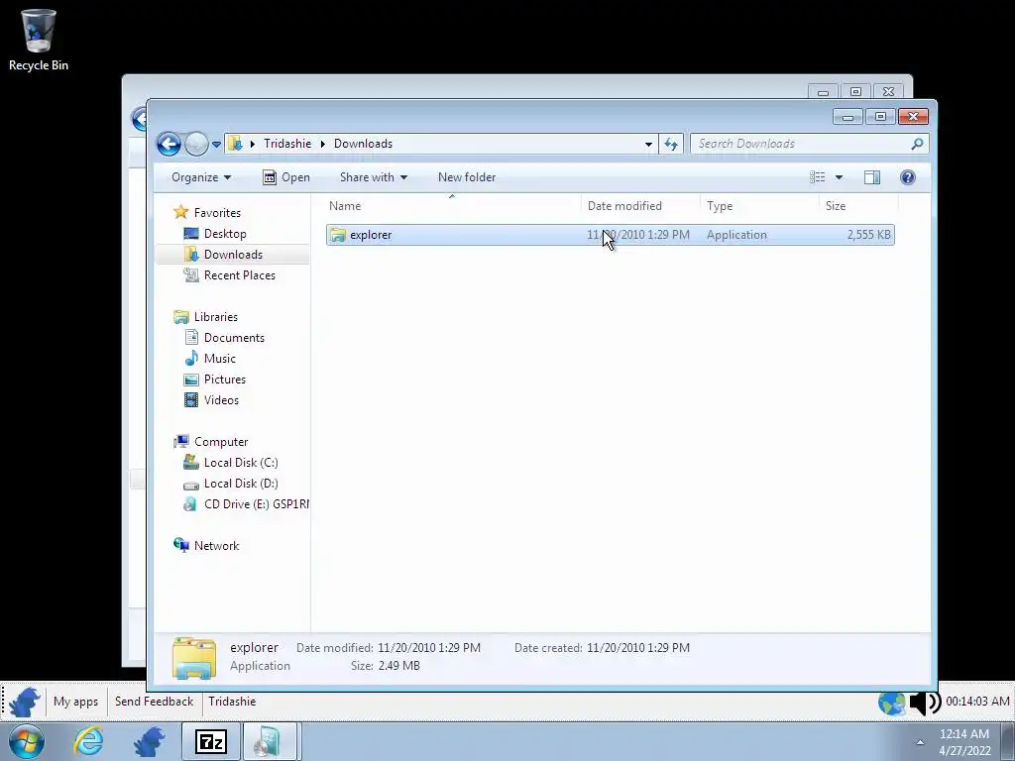This screenshot has height=761, width=1015.
Task: Click the folder icon in address bar
Action: pos(236,144)
